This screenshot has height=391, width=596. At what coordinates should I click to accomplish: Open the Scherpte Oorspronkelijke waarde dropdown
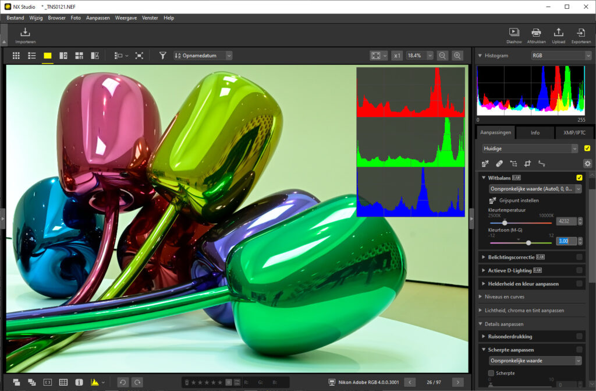(x=535, y=361)
